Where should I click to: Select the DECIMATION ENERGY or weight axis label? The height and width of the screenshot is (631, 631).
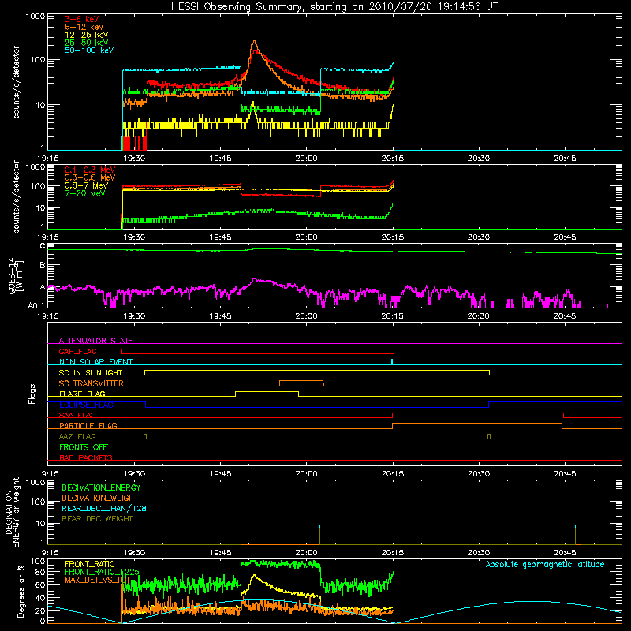(x=12, y=512)
